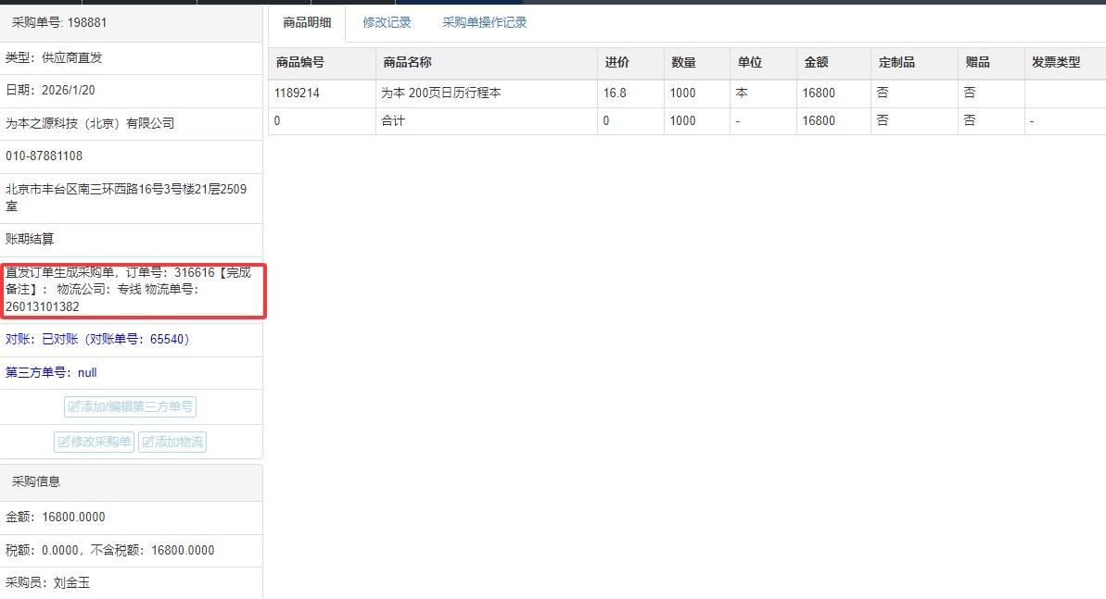1106x599 pixels.
Task: Click the 商品编号 column header
Action: pyautogui.click(x=299, y=63)
